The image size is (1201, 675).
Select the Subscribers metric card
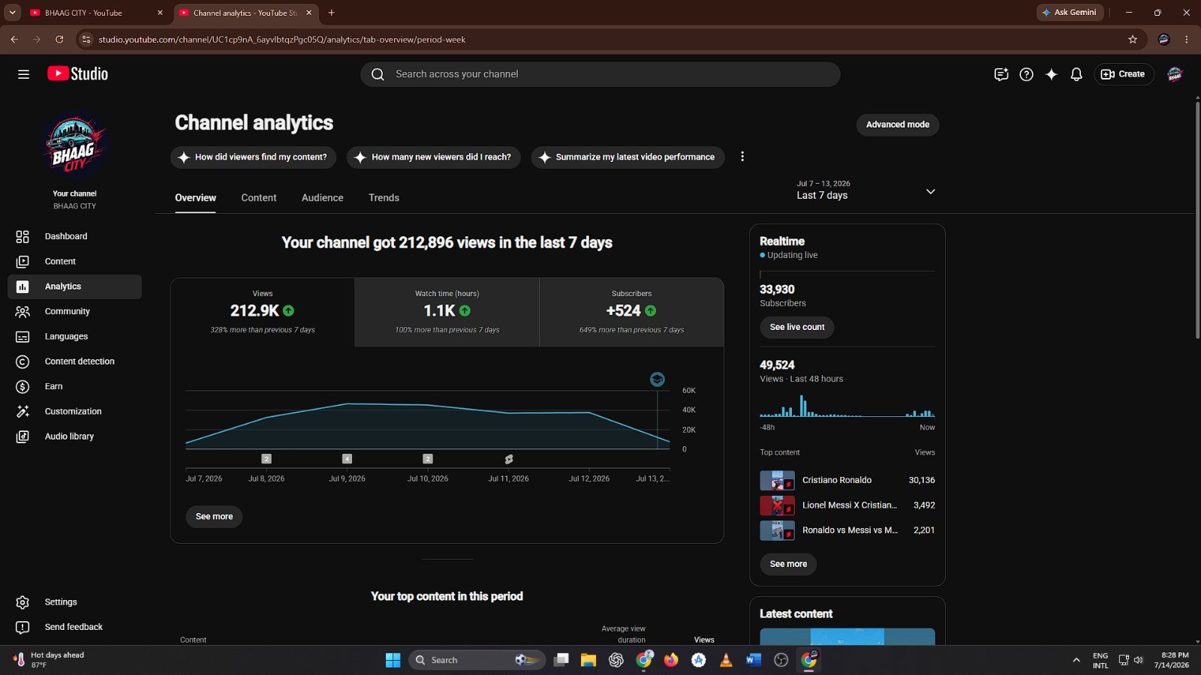click(x=631, y=313)
